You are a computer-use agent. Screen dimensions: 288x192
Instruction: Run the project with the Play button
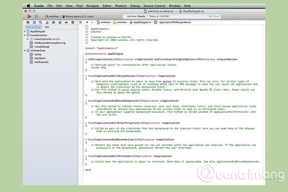29,17
